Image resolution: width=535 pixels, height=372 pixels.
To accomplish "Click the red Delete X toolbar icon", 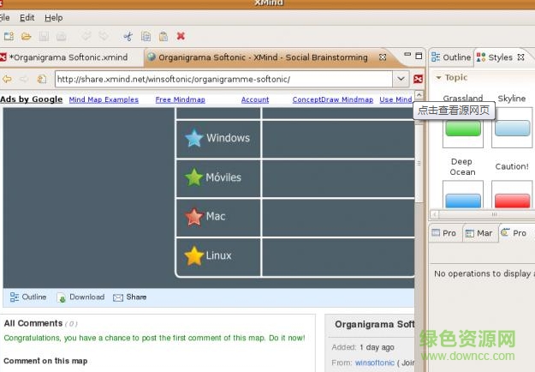I will pos(181,36).
